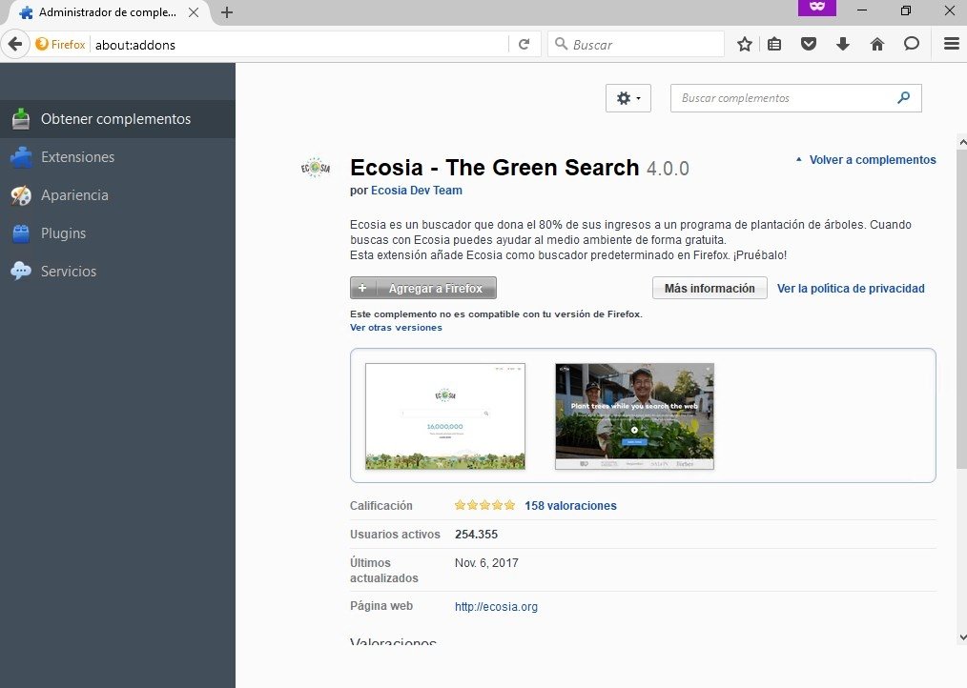
Task: Click the Servicios speech cloud icon
Action: pyautogui.click(x=21, y=272)
